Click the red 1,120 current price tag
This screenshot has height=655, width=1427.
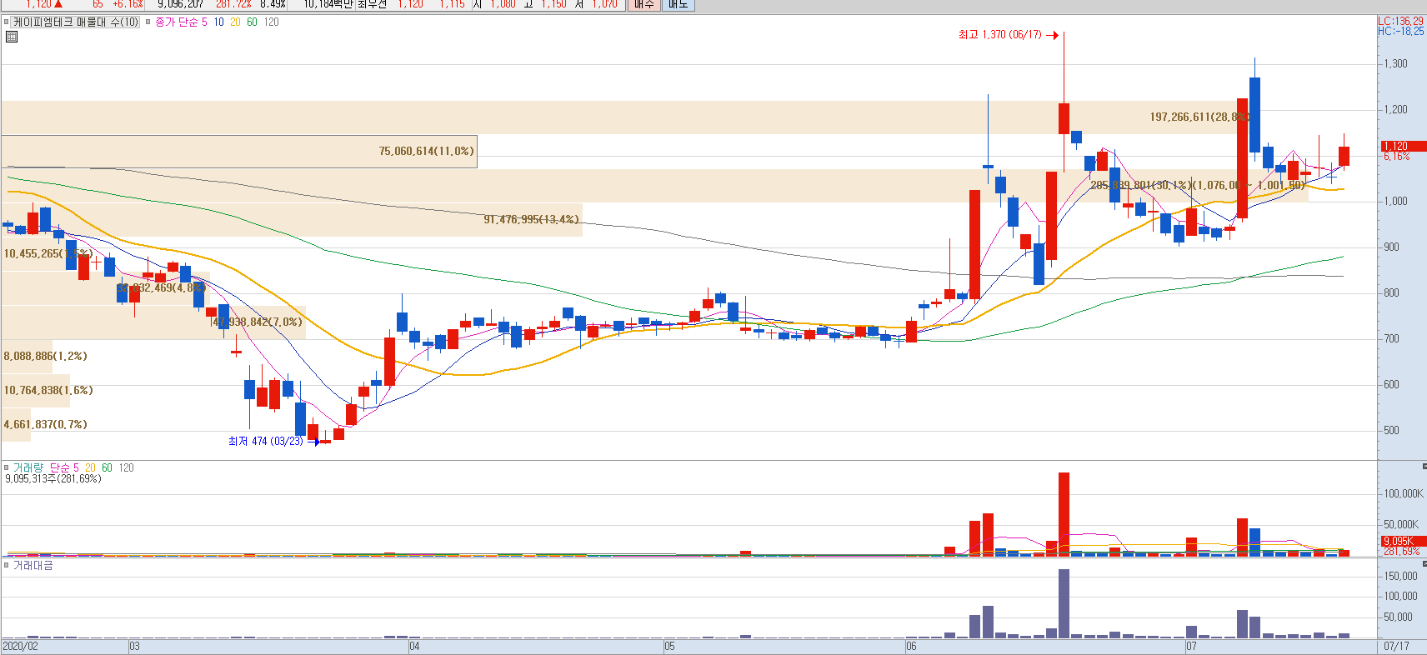tap(1403, 146)
